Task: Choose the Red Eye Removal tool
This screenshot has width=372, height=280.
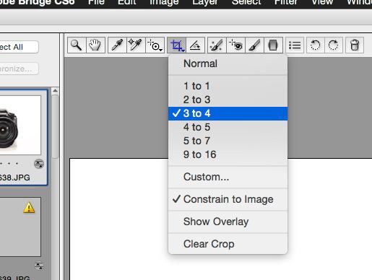Action: pos(235,45)
